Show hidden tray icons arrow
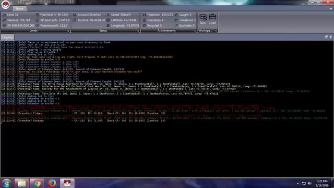 298,183
